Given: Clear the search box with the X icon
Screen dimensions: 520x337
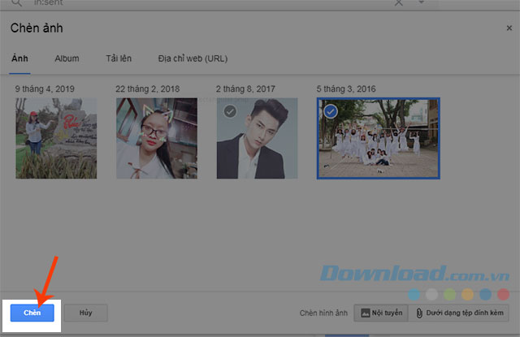Looking at the screenshot, I should [x=398, y=3].
